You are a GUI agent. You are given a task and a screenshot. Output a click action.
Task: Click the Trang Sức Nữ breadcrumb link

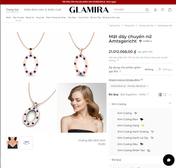(146, 26)
